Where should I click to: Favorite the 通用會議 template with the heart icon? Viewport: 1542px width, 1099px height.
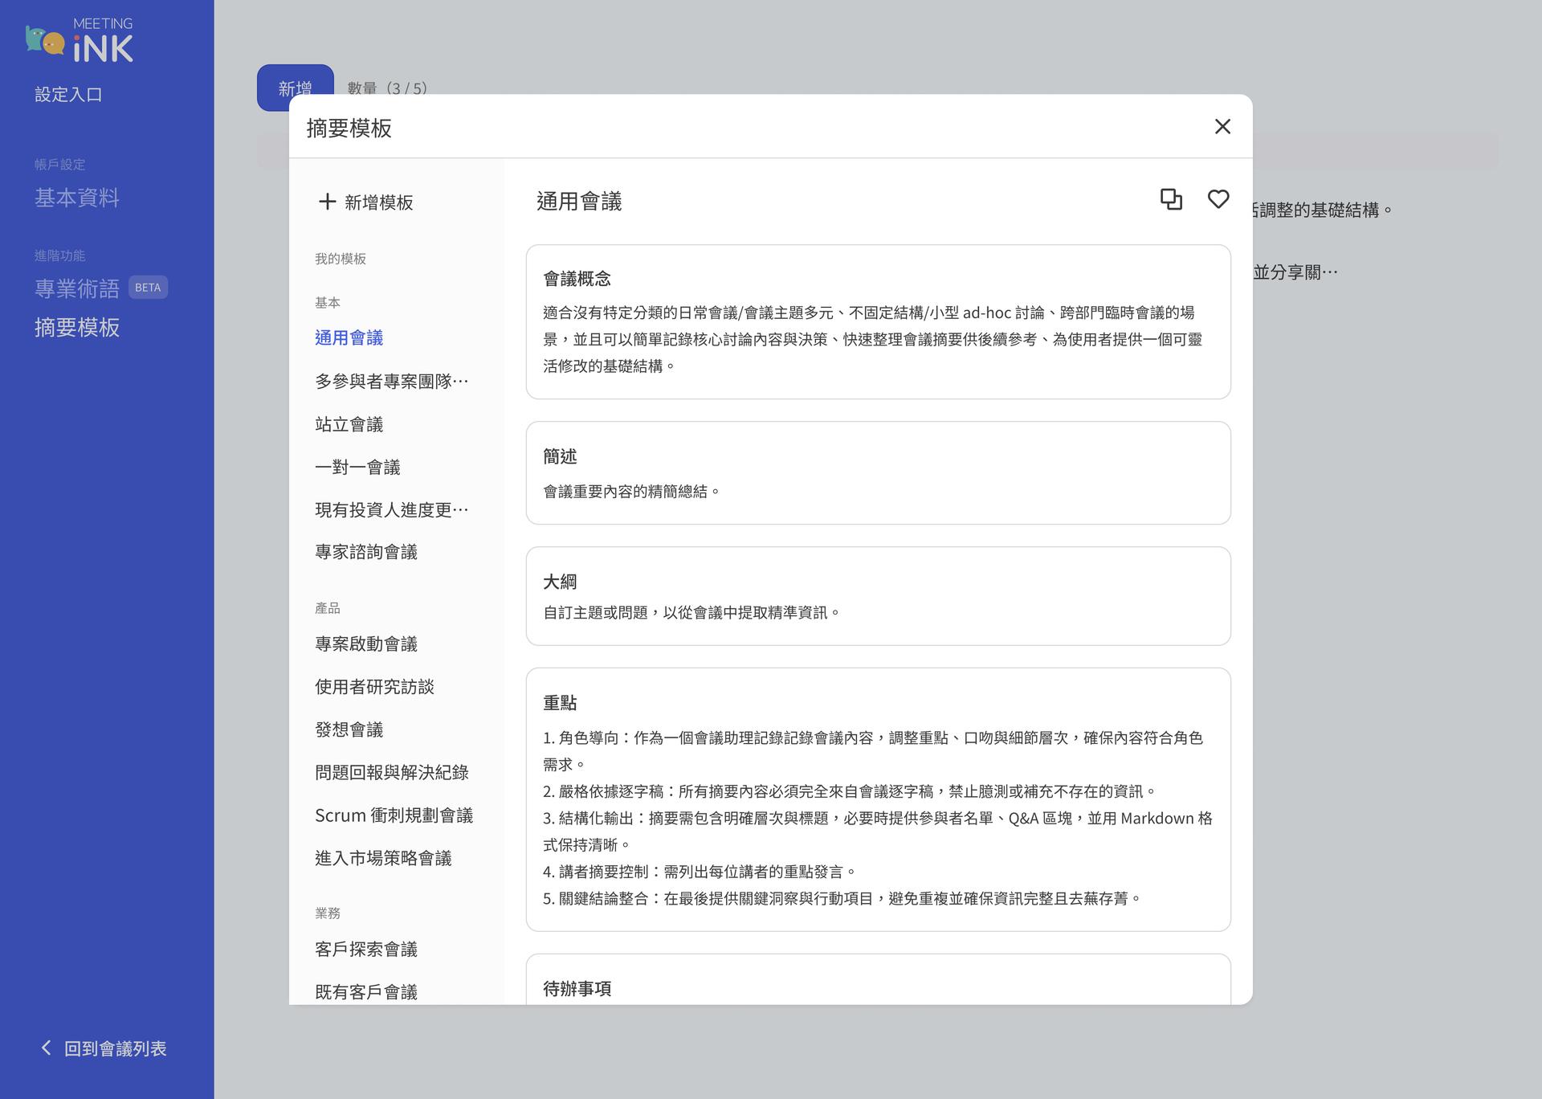tap(1218, 199)
